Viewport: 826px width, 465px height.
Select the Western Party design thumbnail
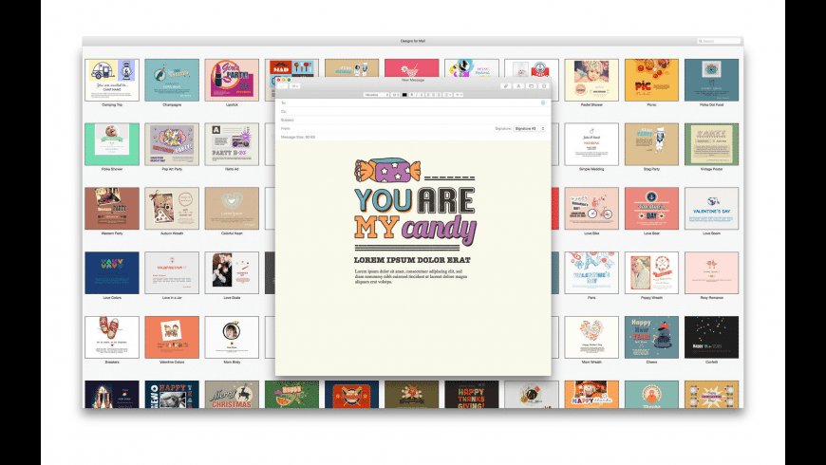tap(112, 209)
